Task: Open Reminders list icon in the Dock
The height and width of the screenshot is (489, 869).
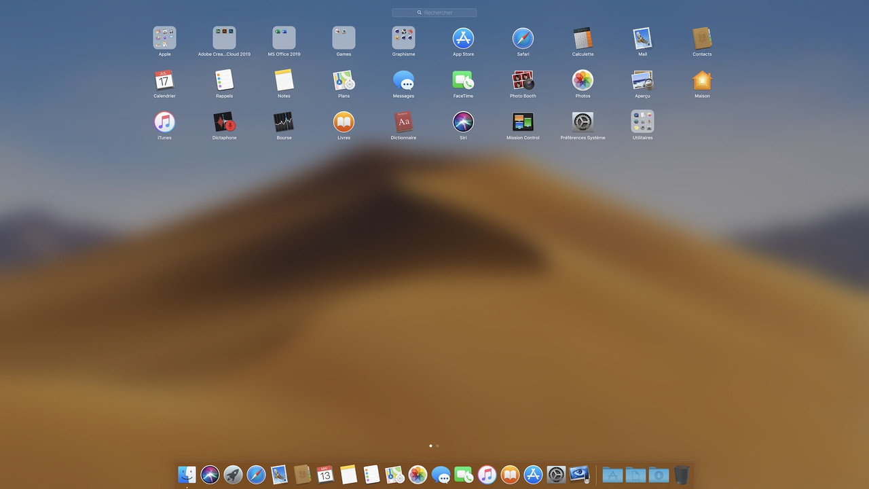Action: [371, 474]
